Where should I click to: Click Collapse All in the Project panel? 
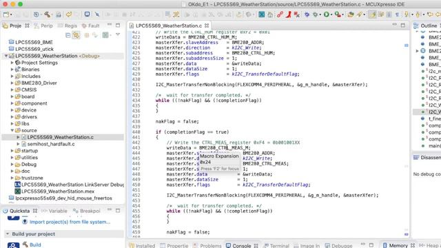[x=68, y=35]
